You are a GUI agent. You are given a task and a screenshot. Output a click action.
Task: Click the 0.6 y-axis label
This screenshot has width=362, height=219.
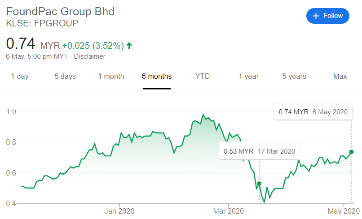pos(11,173)
